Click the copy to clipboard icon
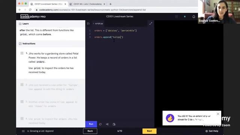The image size is (240, 135). [x=114, y=124]
